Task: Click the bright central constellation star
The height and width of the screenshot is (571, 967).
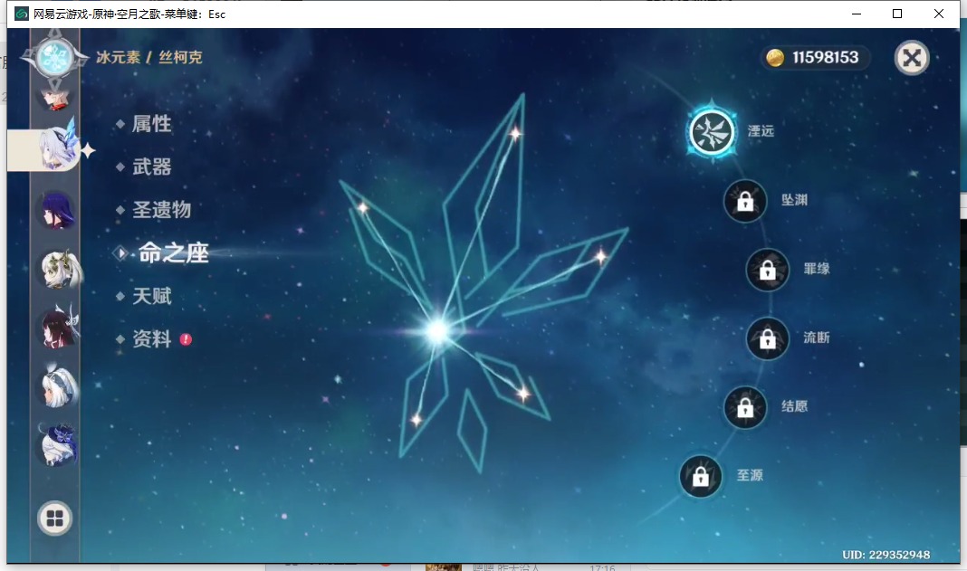Action: click(438, 331)
